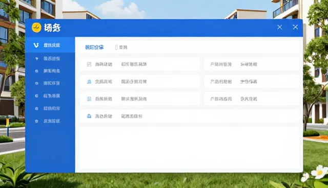Screen dimensions: 328x188
Task: Click the fourth list row's label text
Action: click(x=104, y=116)
